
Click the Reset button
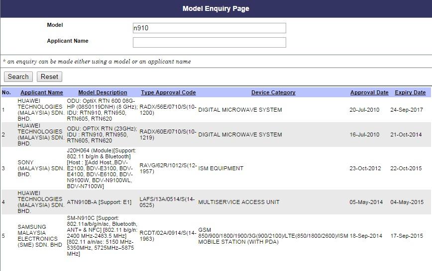point(49,77)
